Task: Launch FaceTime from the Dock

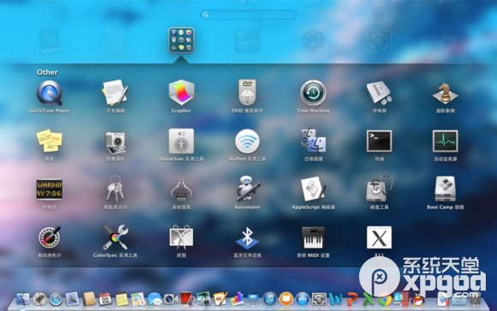Action: coord(171,299)
